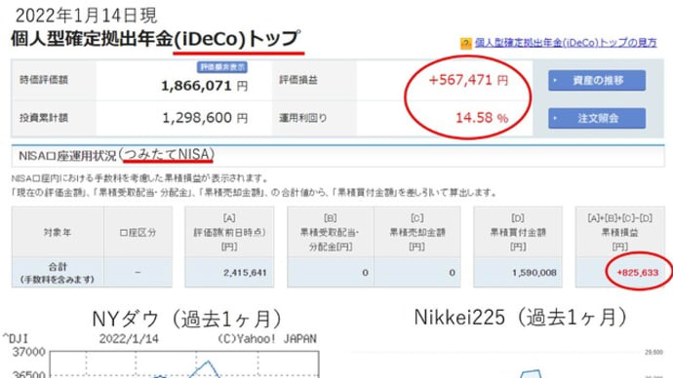Click the 14.58 % yield value
Image resolution: width=673 pixels, height=378 pixels.
point(482,118)
